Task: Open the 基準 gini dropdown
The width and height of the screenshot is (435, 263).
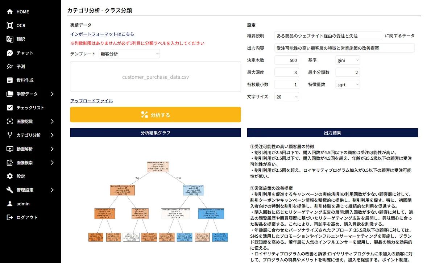Action: 348,60
